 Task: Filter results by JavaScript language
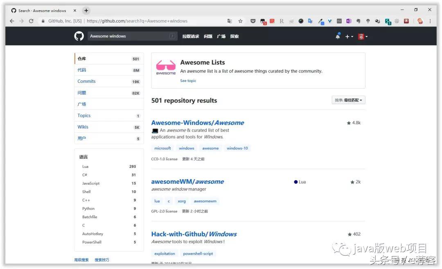(x=109, y=183)
